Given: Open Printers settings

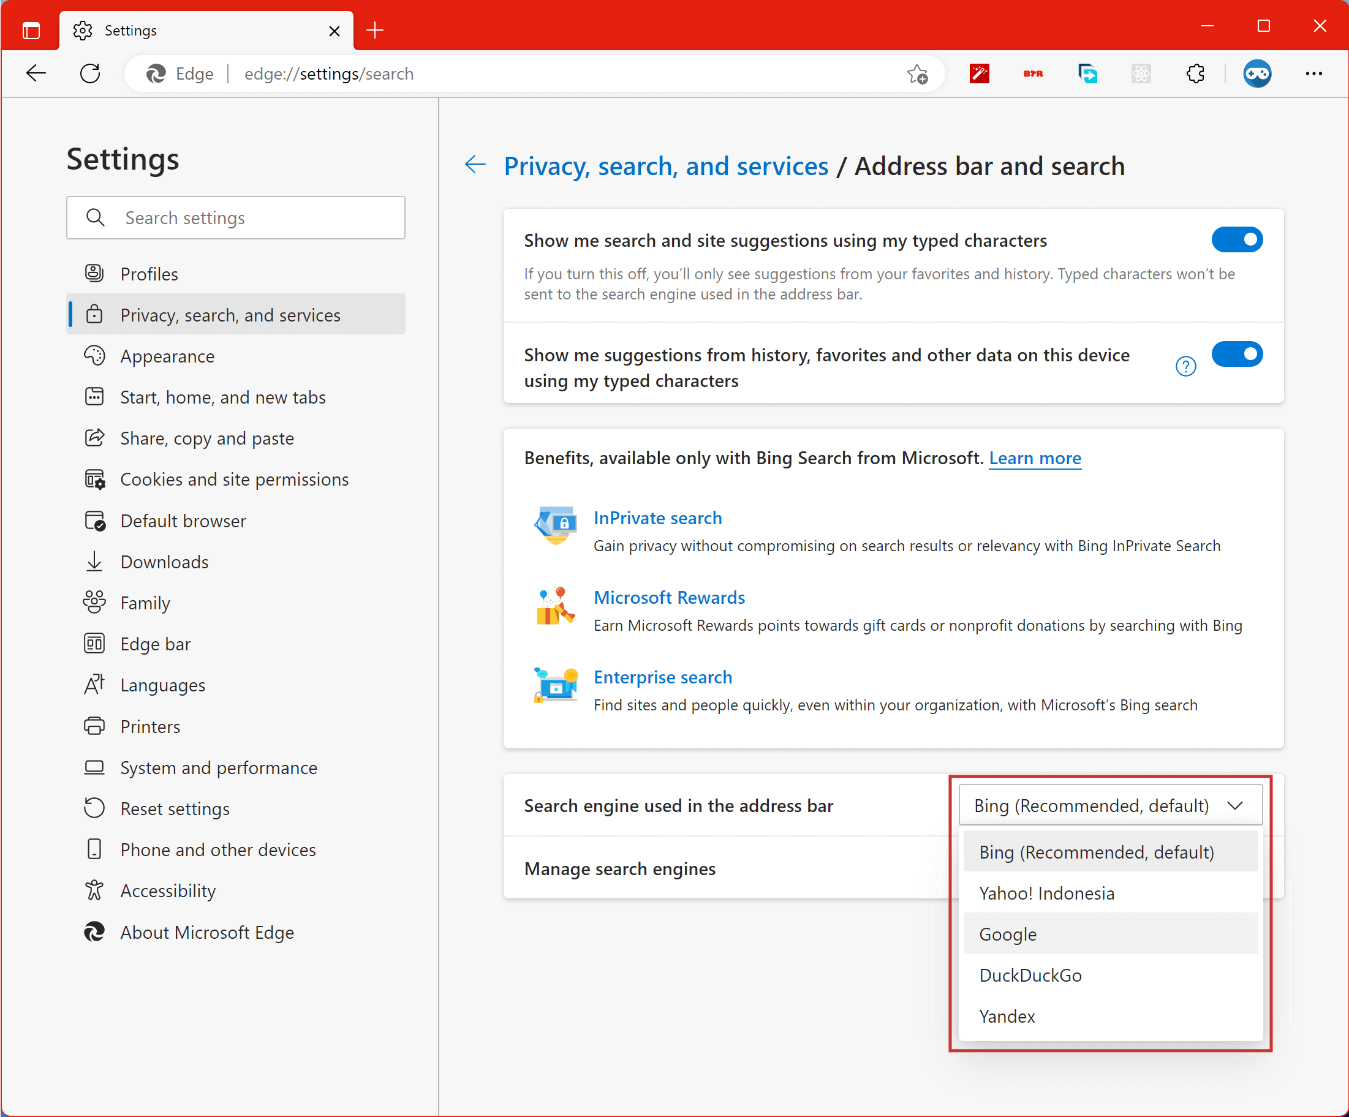Looking at the screenshot, I should click(x=236, y=726).
